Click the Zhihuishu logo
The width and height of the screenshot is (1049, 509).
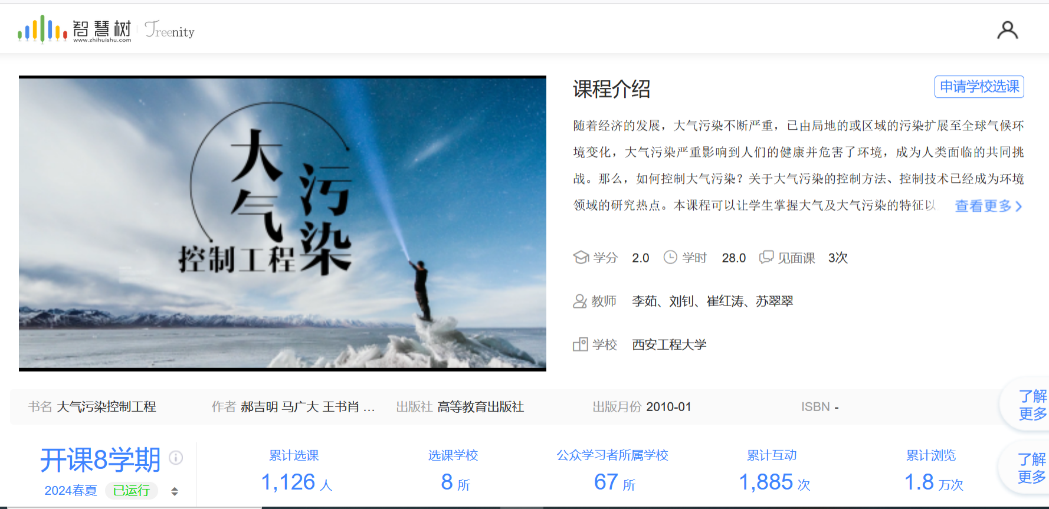[74, 29]
